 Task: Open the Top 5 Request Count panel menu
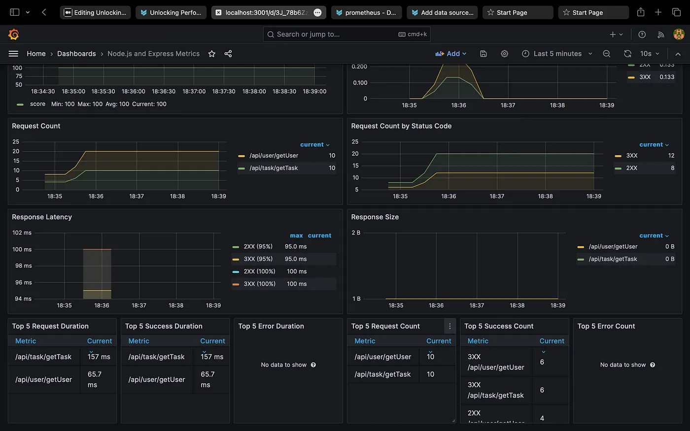(449, 326)
